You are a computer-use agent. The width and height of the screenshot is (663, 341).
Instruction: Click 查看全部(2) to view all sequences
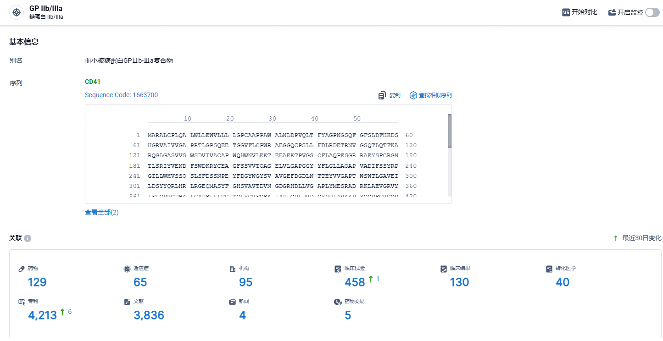[x=102, y=212]
